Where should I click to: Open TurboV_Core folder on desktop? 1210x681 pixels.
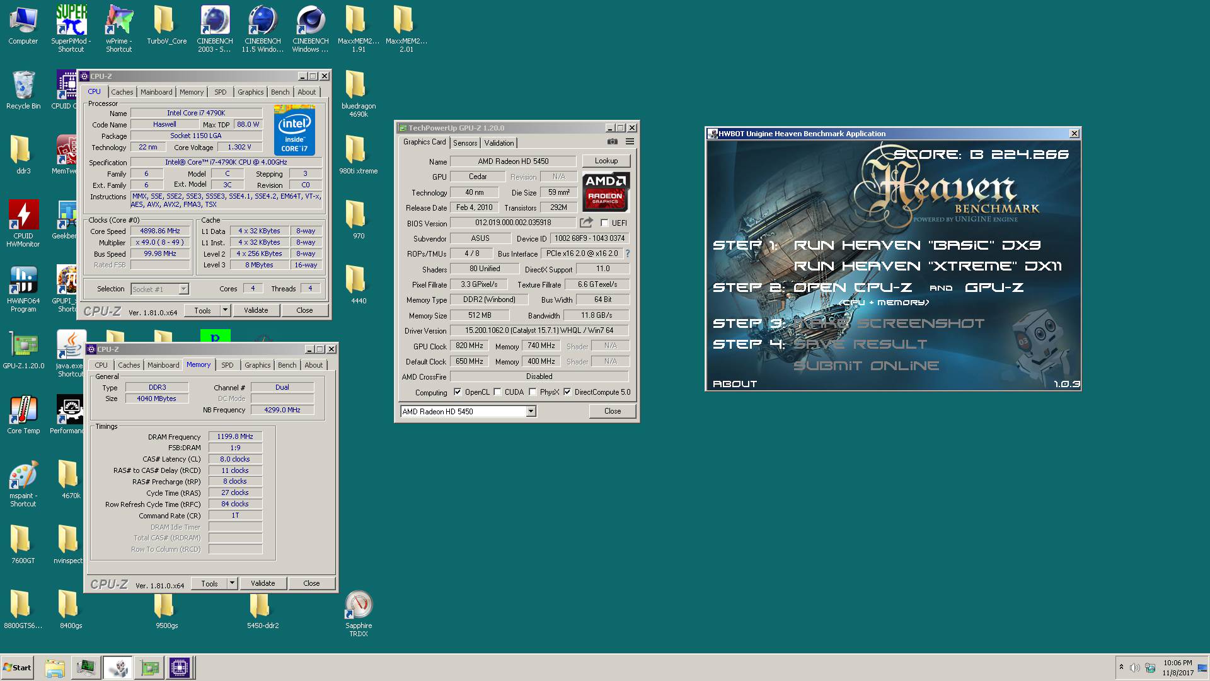click(166, 25)
